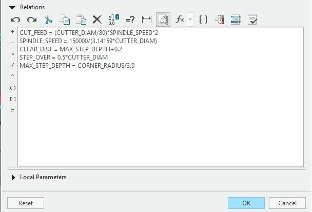Insert minus operator from side palette

pyautogui.click(x=12, y=43)
